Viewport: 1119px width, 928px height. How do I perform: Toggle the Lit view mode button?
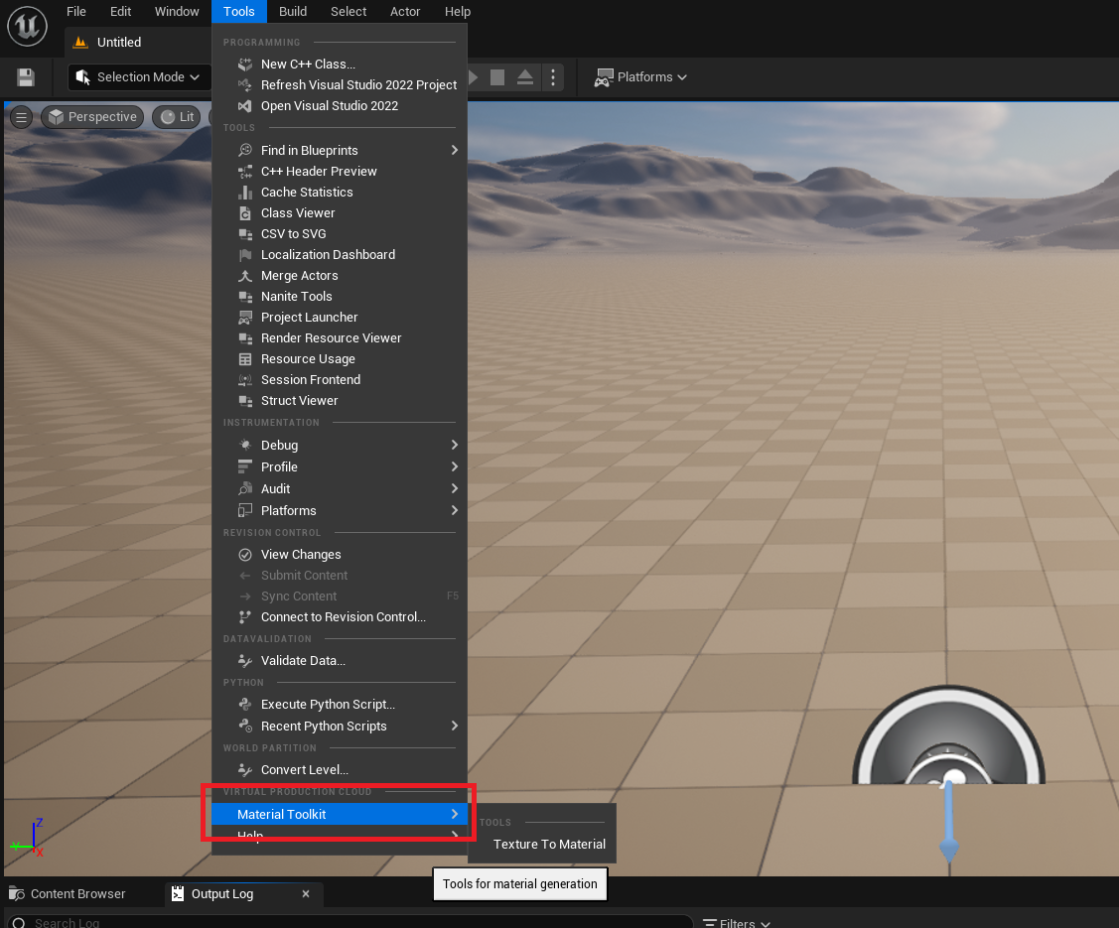(x=177, y=117)
